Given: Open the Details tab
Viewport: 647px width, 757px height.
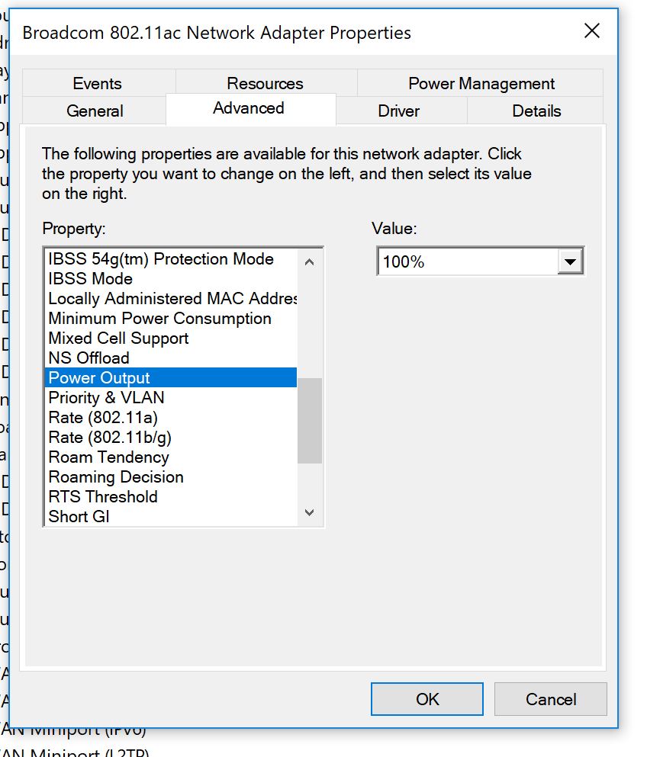Looking at the screenshot, I should click(536, 111).
